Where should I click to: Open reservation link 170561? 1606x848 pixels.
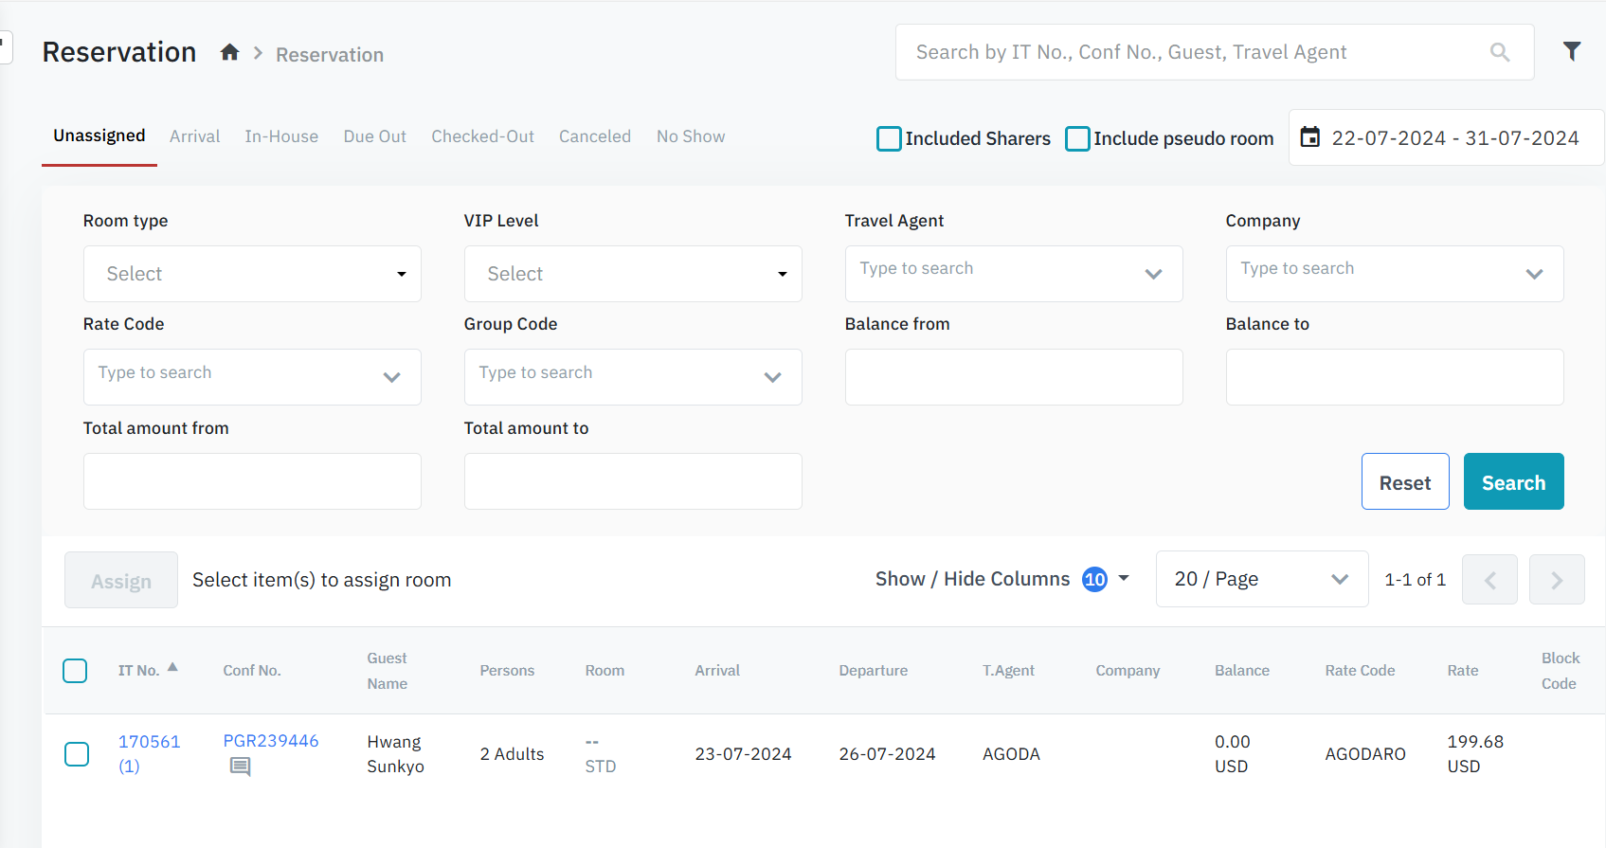149,742
